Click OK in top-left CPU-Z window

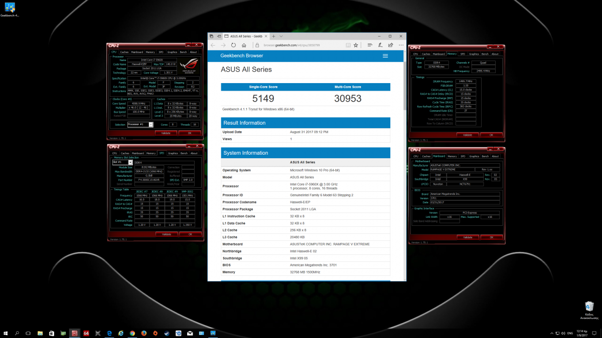tap(190, 133)
